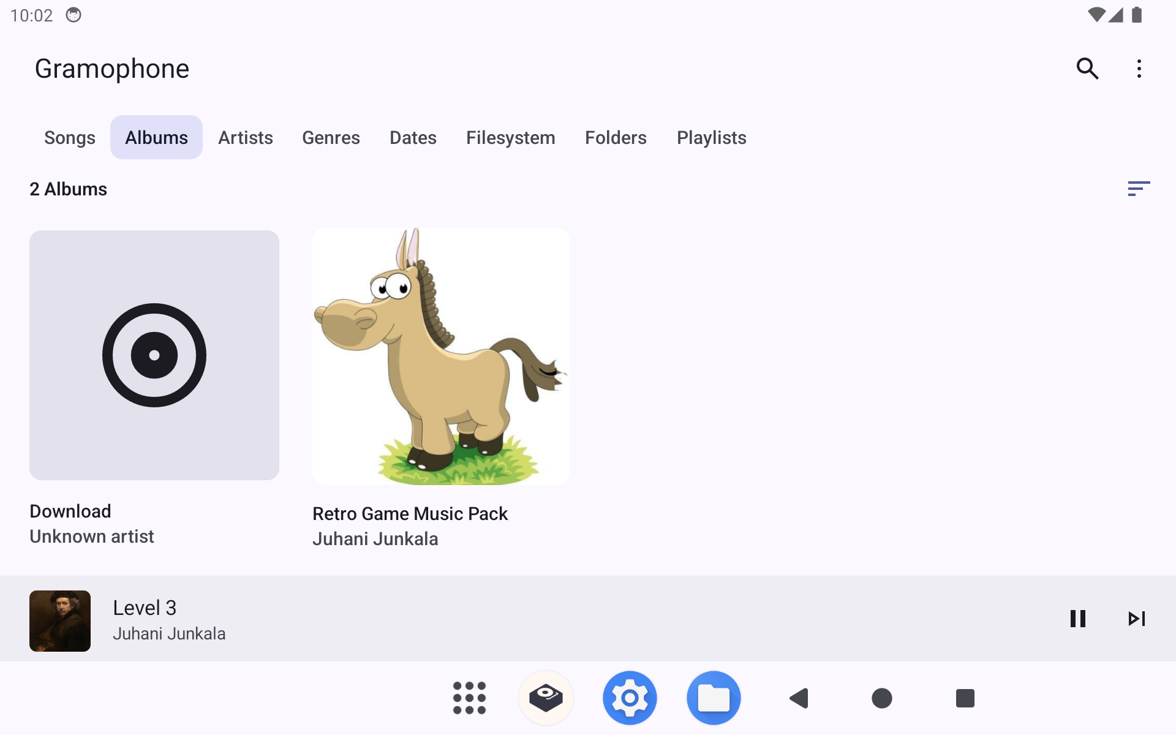Switch to the Songs tab
The width and height of the screenshot is (1176, 735).
click(x=70, y=138)
